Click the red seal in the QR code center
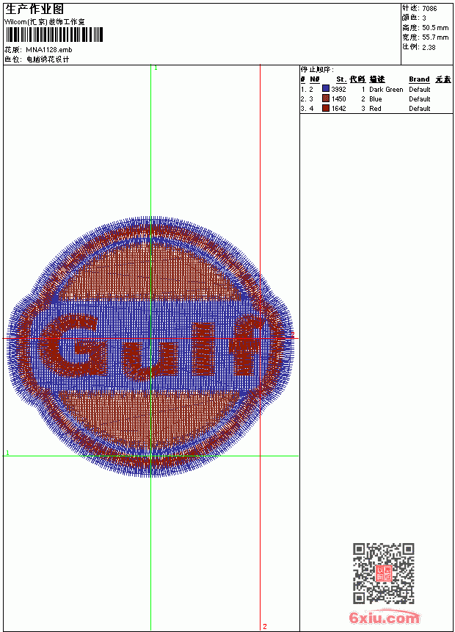455x632 pixels. (384, 573)
